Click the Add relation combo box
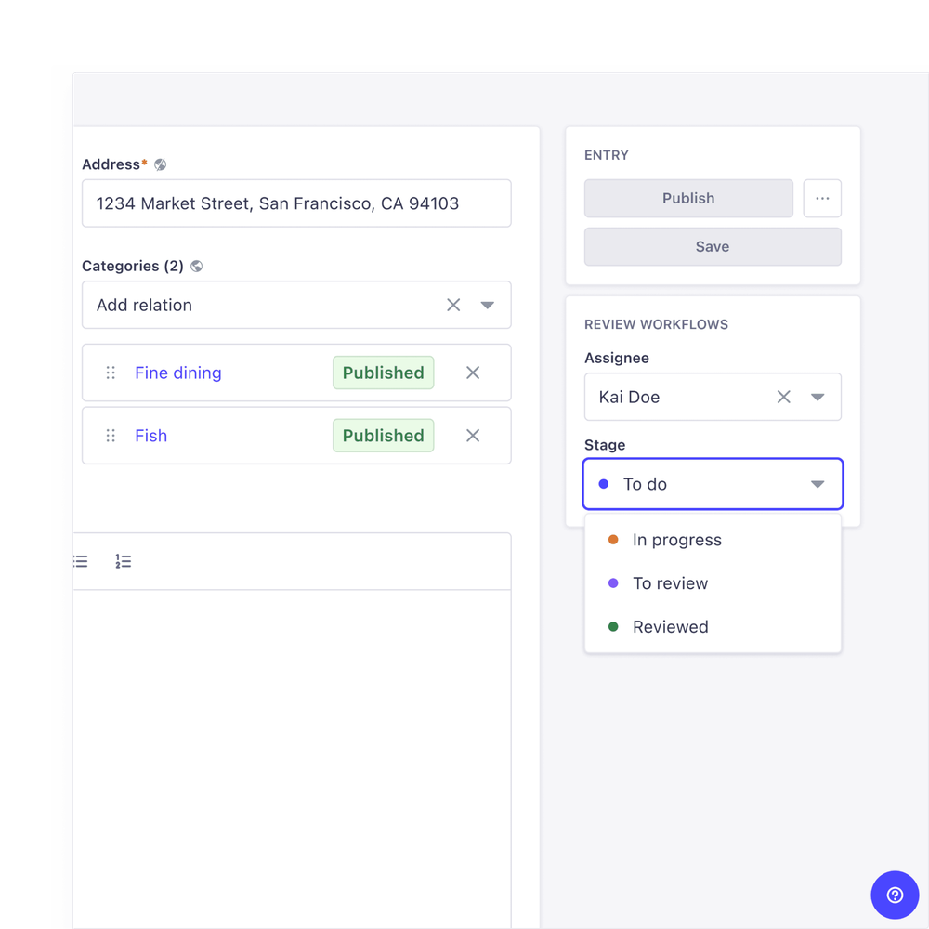 [x=296, y=305]
